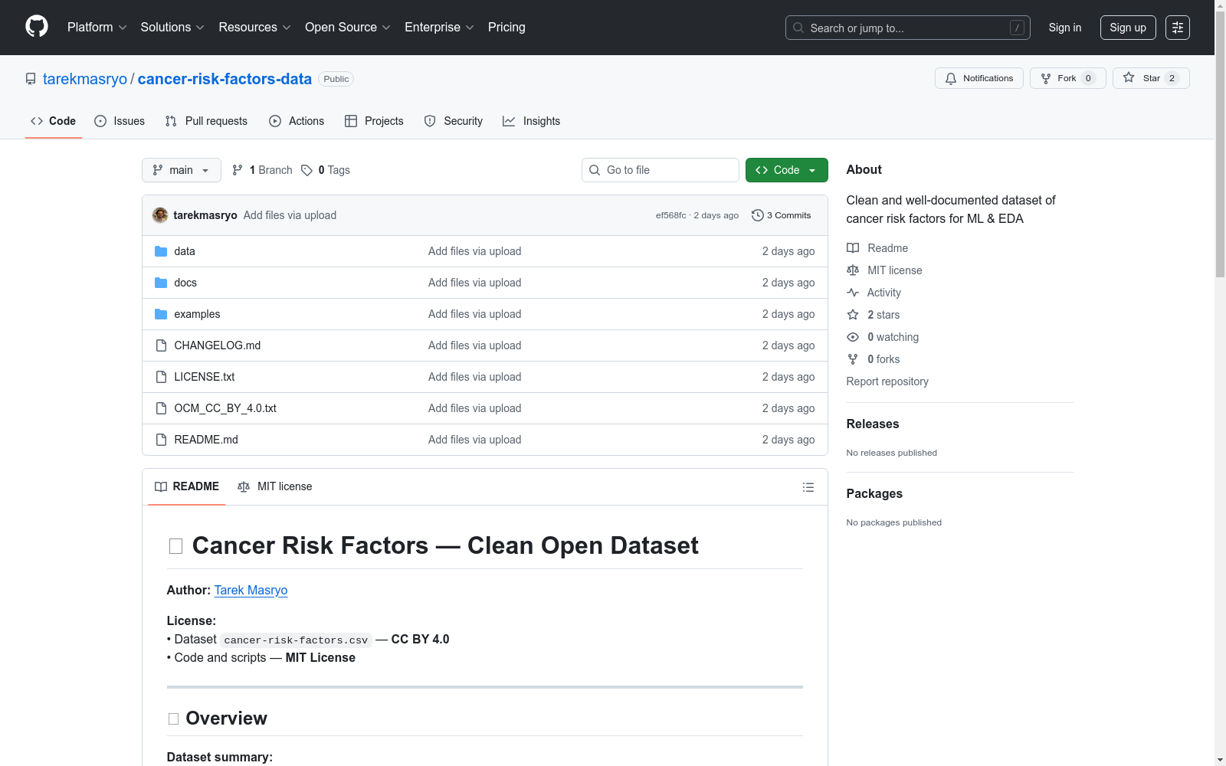Open the Tarek Masryo author link
Viewport: 1226px width, 766px height.
(x=251, y=590)
